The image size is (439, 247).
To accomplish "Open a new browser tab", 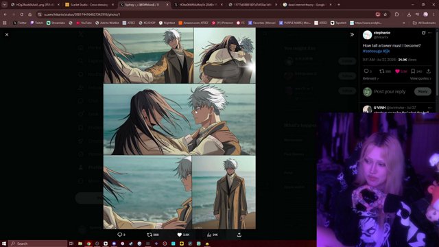I will [x=339, y=5].
